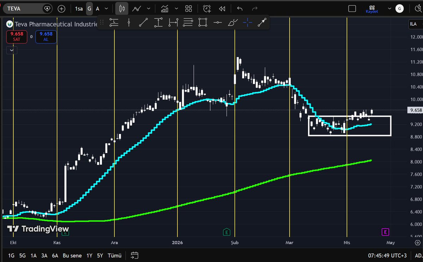
Task: Open quick search lightning magnifier icon
Action: coord(418,8)
